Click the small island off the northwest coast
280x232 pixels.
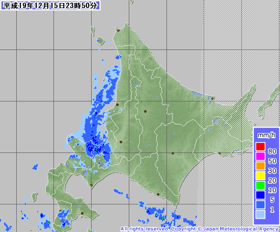click(100, 41)
